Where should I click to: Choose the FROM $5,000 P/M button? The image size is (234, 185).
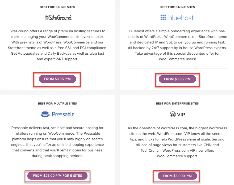point(177,176)
